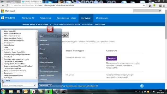This screenshot has height=94, width=167.
Task: Click the user picture tile atop Start menu
Action: tap(50, 29)
